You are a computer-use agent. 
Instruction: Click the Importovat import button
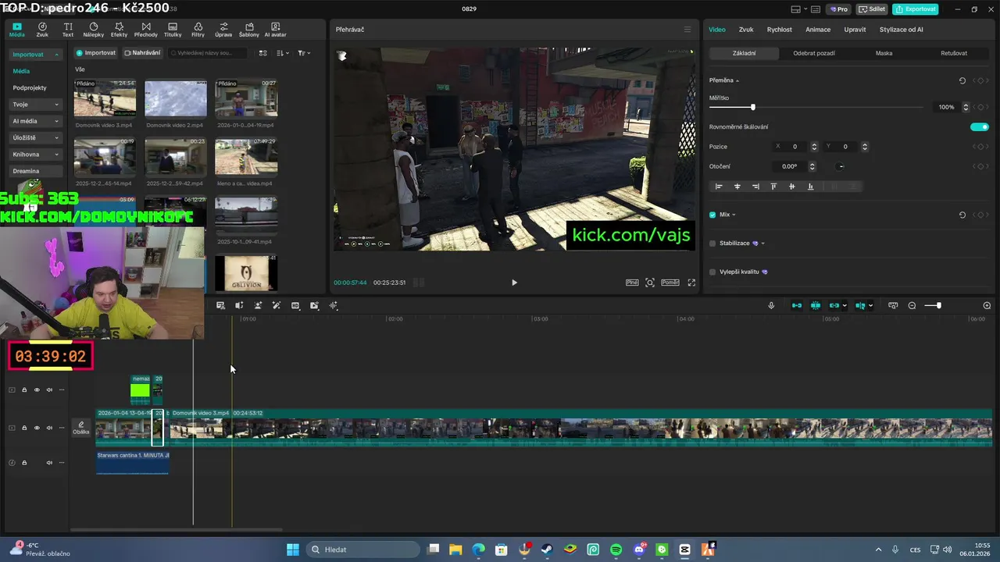(95, 53)
